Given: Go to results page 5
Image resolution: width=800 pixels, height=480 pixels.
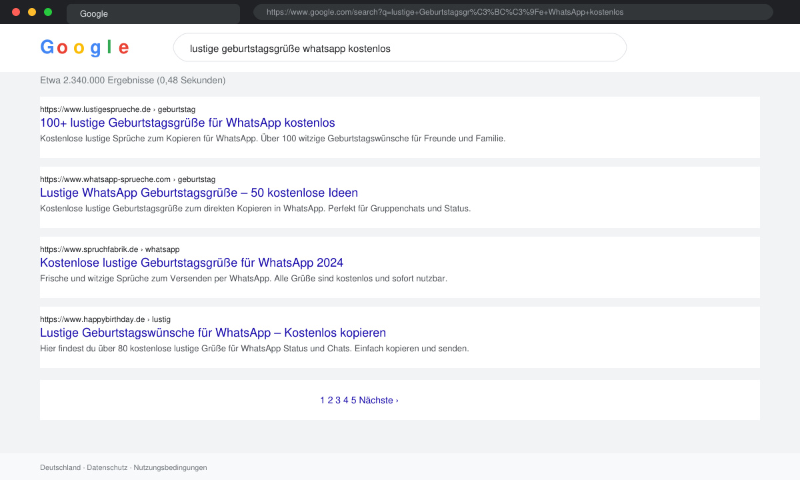Looking at the screenshot, I should (354, 400).
